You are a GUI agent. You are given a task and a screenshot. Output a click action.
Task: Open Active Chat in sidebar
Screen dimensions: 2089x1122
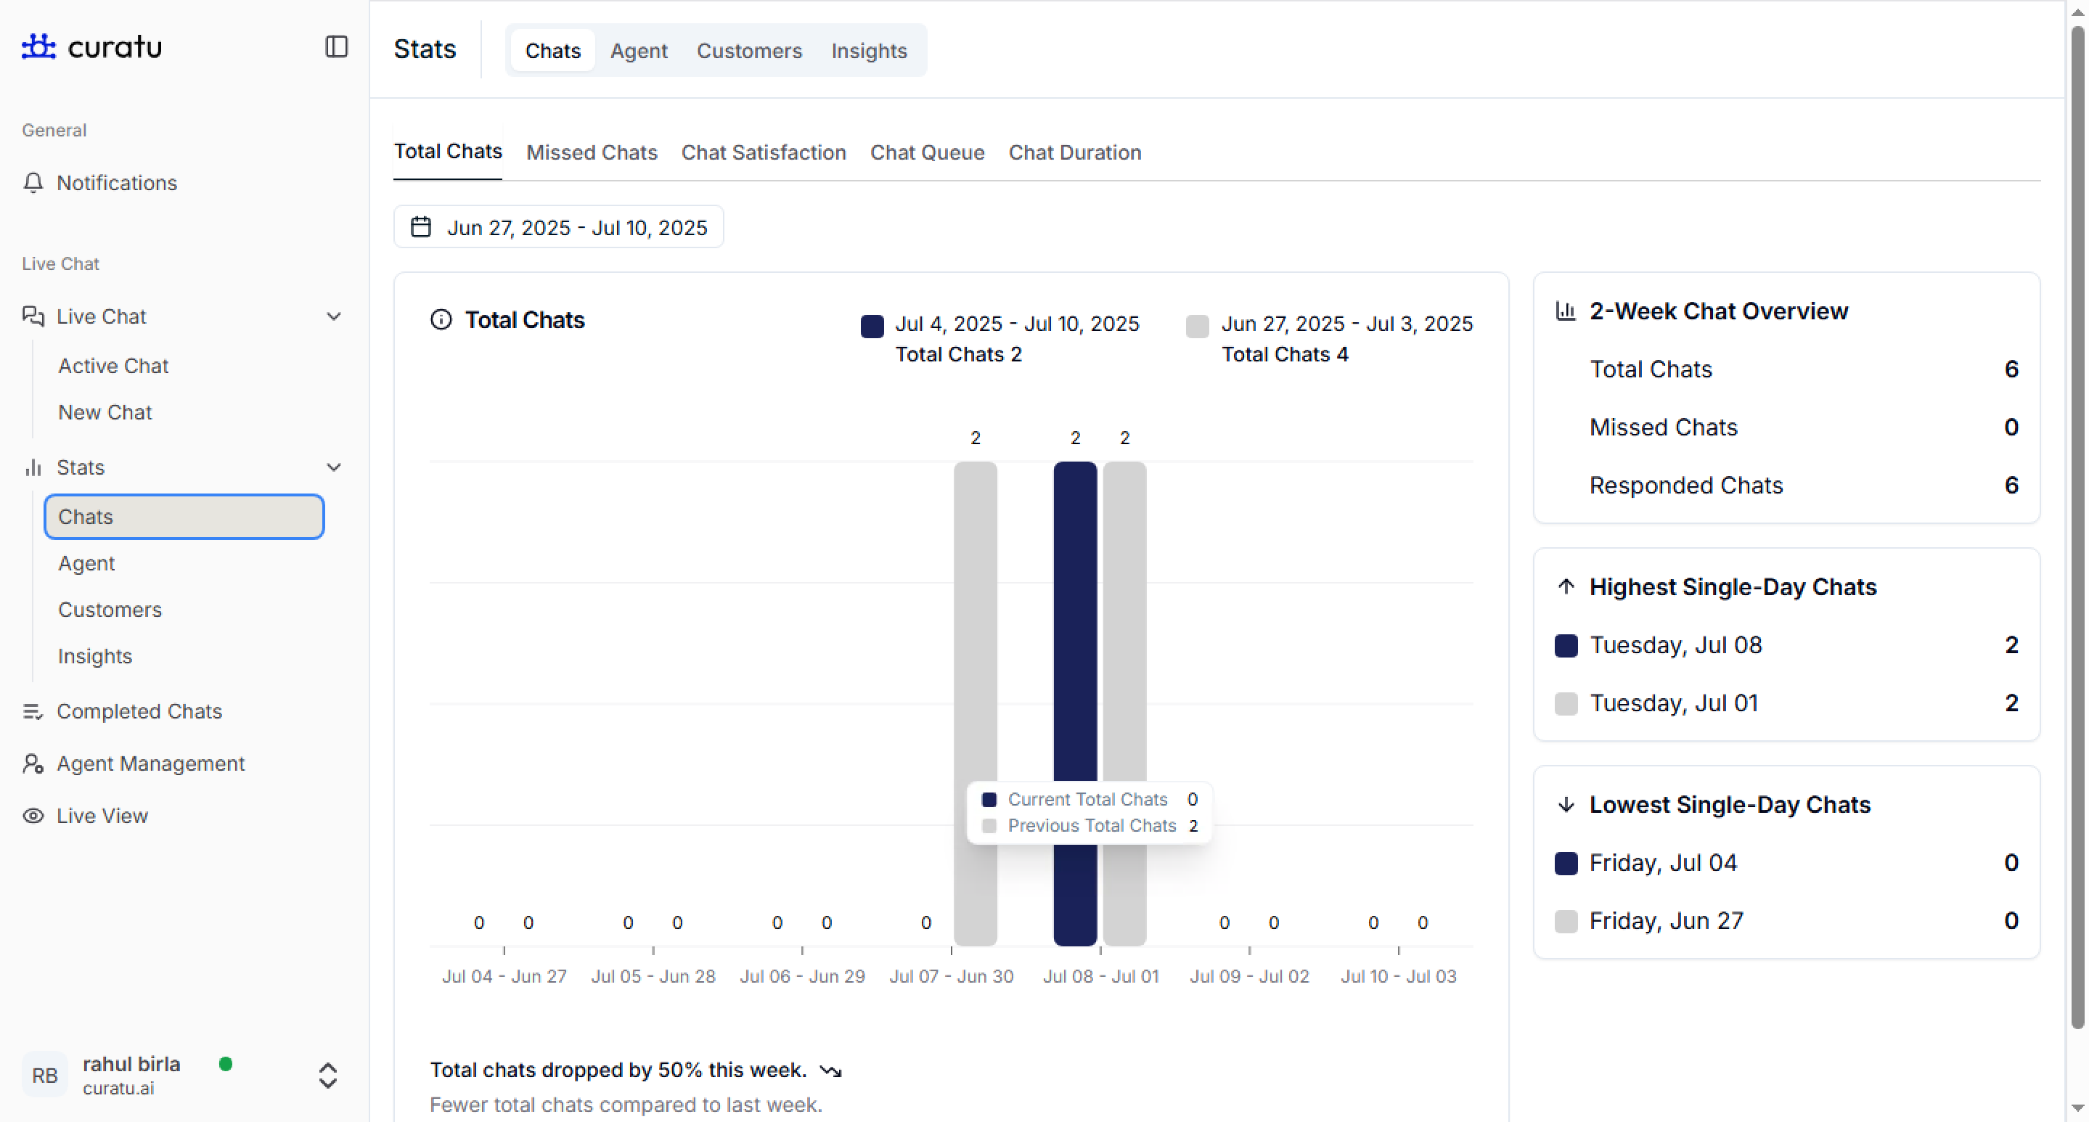pos(113,366)
